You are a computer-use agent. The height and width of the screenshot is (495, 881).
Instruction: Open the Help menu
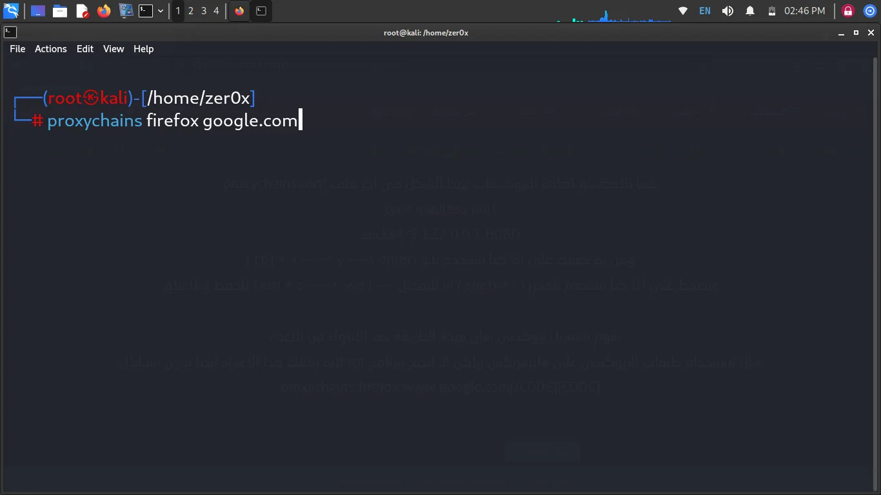(x=143, y=49)
